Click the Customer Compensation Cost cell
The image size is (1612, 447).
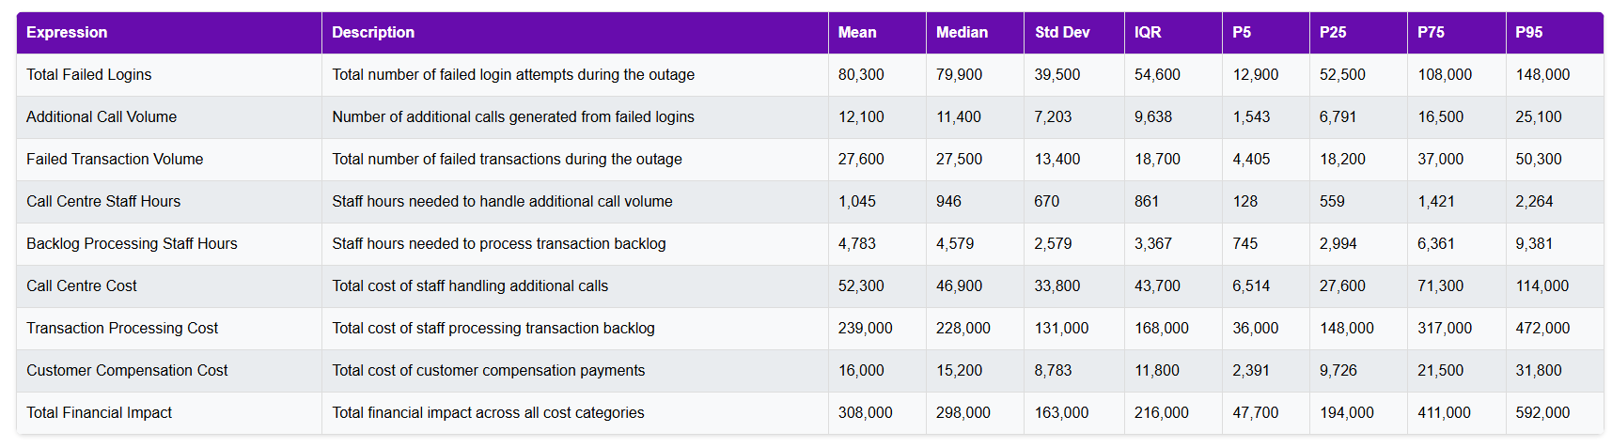point(127,371)
